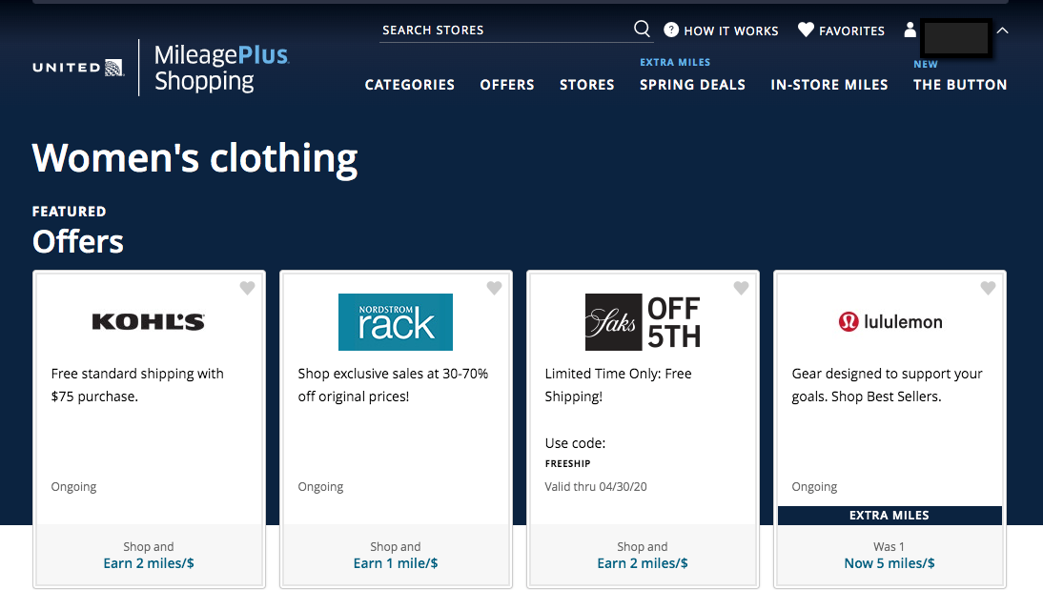Click the lululemon logo

[890, 322]
